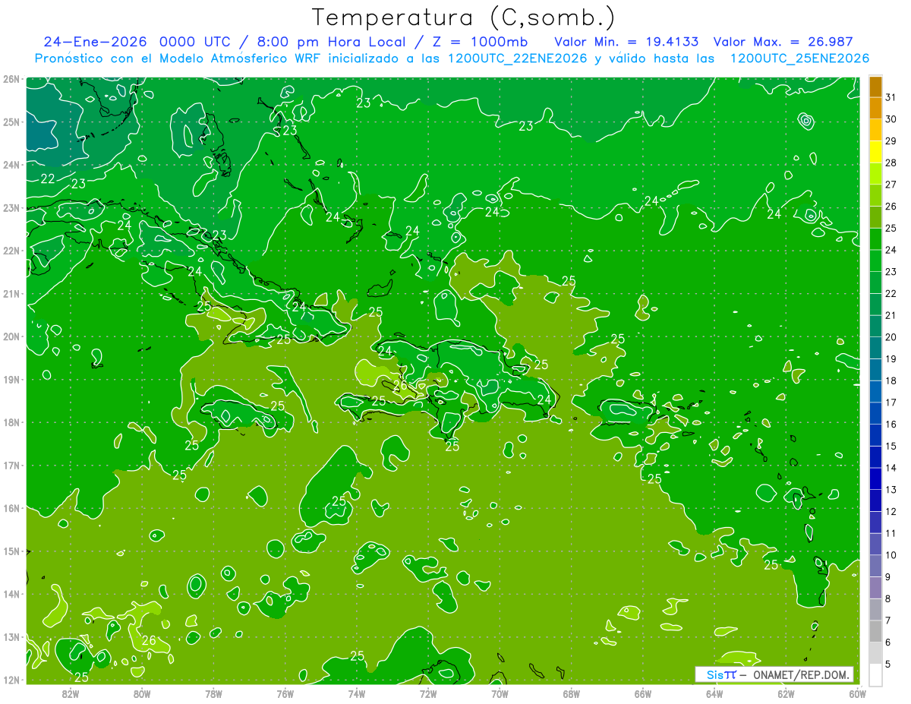Click the title 'Temperatura (C,somb.)'

(x=463, y=17)
